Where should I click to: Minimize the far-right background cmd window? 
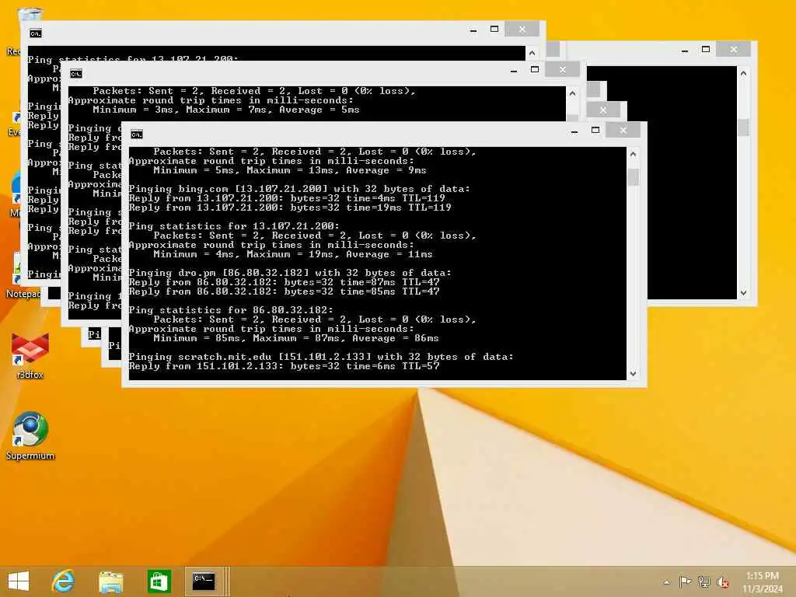pyautogui.click(x=685, y=51)
